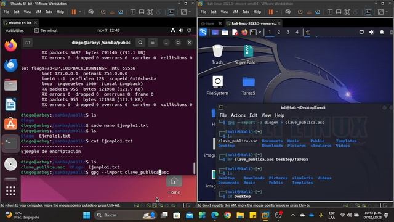The image size is (394, 222).
Task: Open console view icon in Ubuntu VMware toolbar
Action: coord(171,12)
